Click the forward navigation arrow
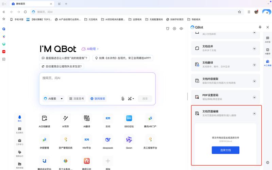 click(19, 12)
